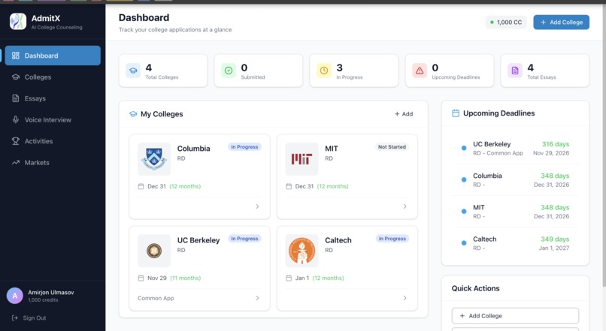
Task: Click the 316 days countdown text
Action: (x=556, y=144)
